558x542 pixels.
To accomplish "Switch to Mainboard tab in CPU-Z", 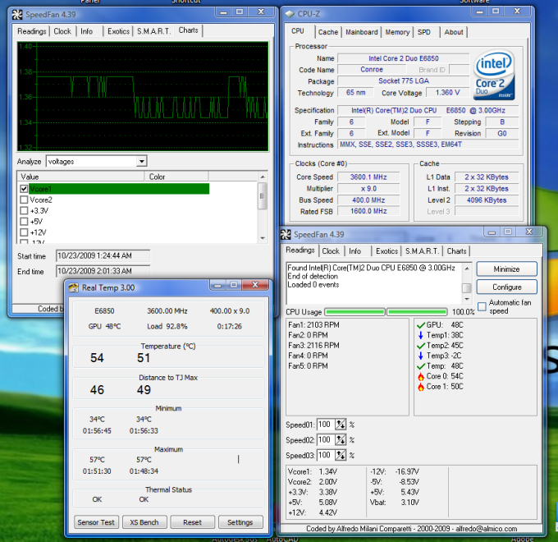I will [x=362, y=32].
